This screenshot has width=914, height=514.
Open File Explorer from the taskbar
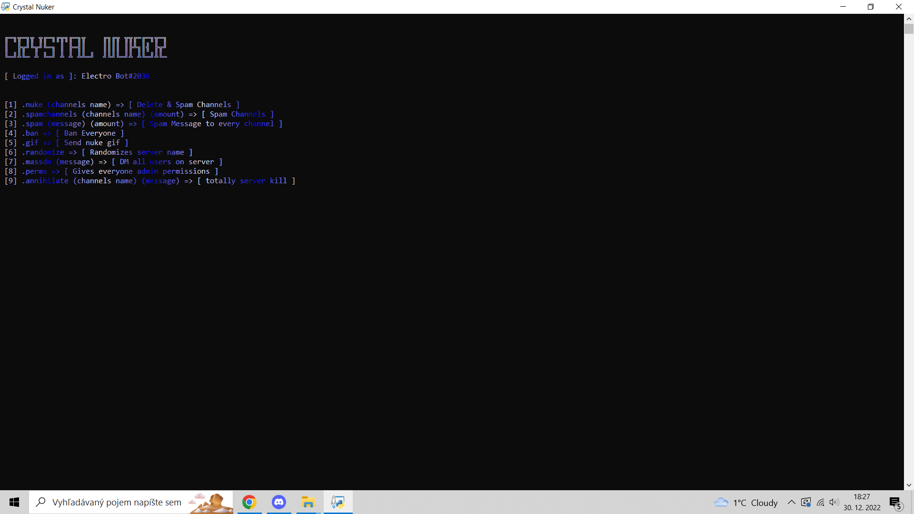pos(308,502)
